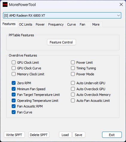Show the More tab
Viewport: 126px width, 142px height.
point(96,24)
